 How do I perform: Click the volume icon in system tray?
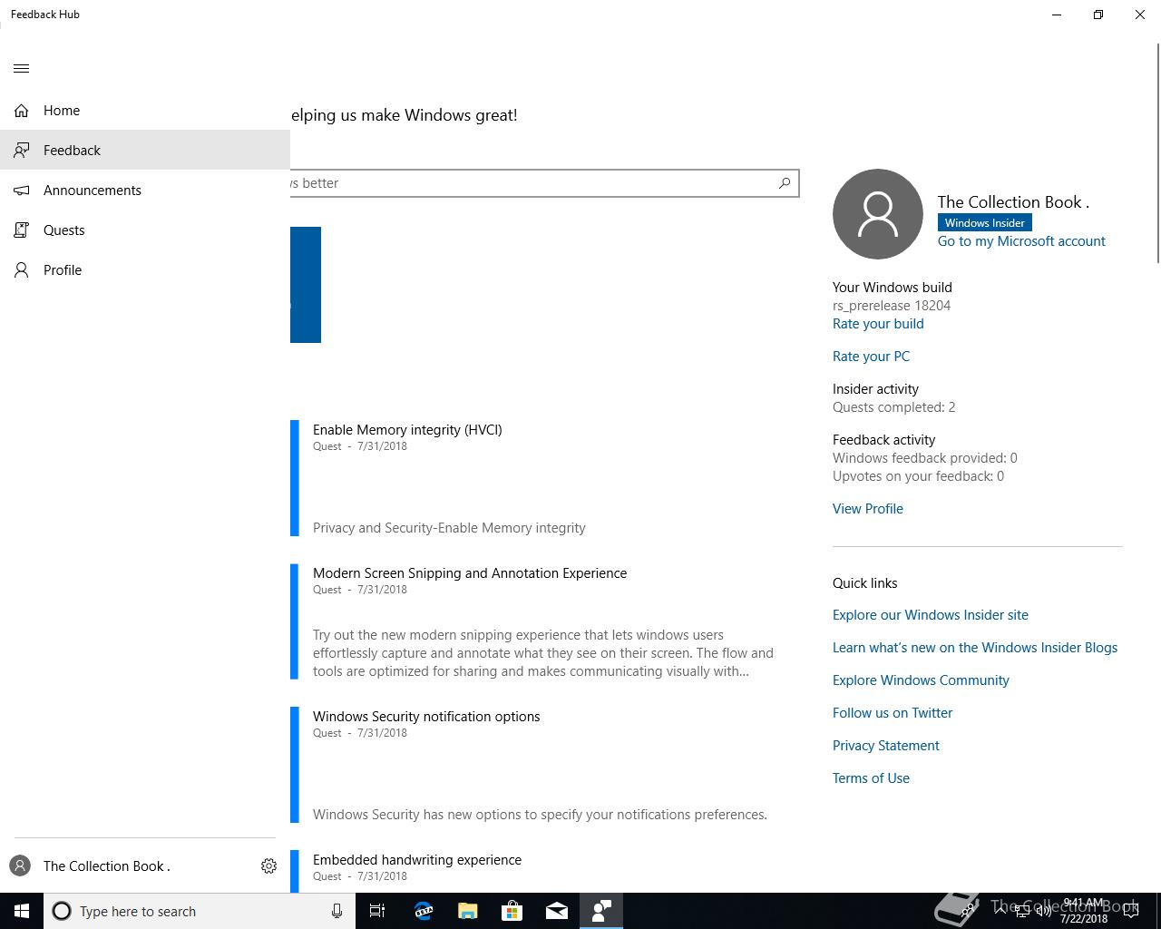point(1043,911)
